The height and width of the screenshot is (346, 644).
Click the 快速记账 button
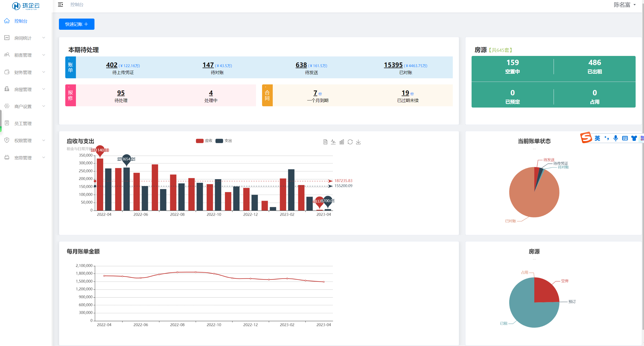click(76, 24)
